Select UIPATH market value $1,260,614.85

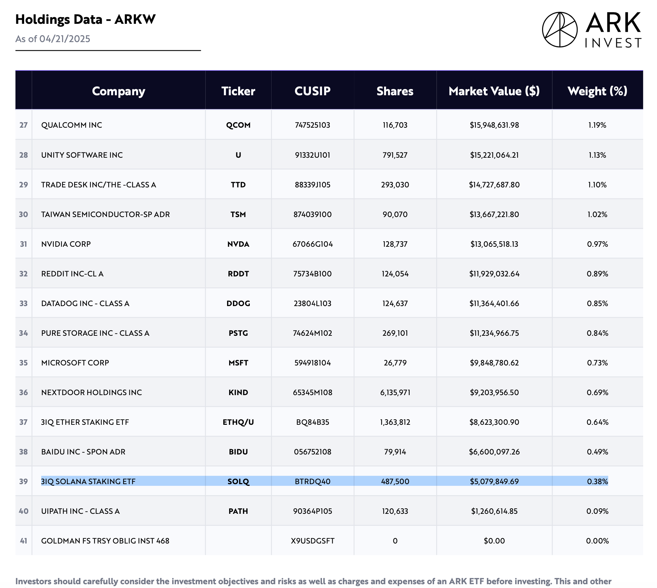494,511
